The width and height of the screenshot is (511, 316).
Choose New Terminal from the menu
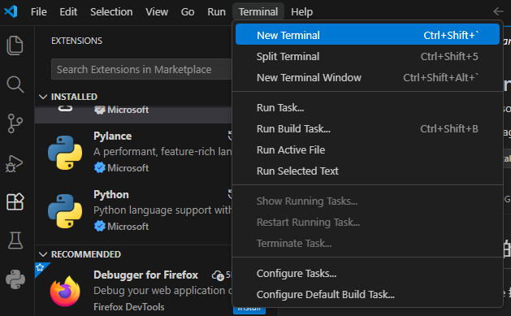[x=367, y=35]
